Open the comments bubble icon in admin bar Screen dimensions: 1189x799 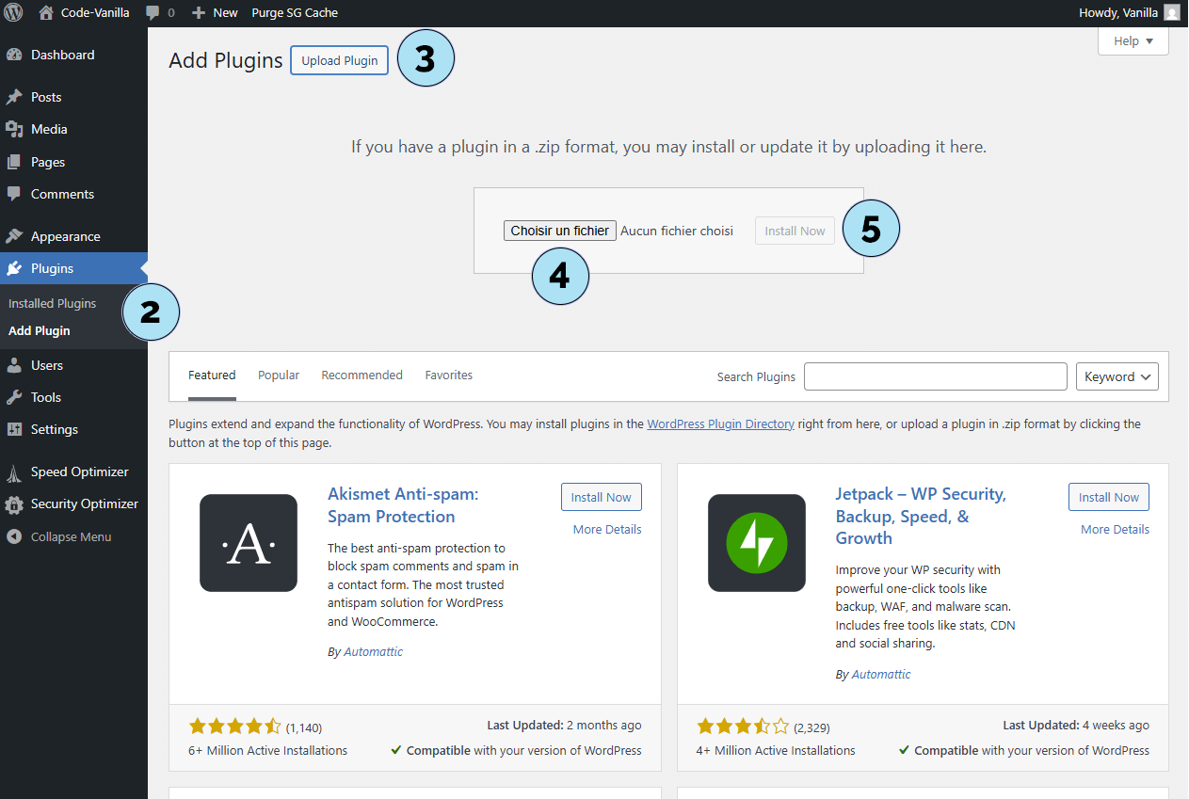[153, 13]
